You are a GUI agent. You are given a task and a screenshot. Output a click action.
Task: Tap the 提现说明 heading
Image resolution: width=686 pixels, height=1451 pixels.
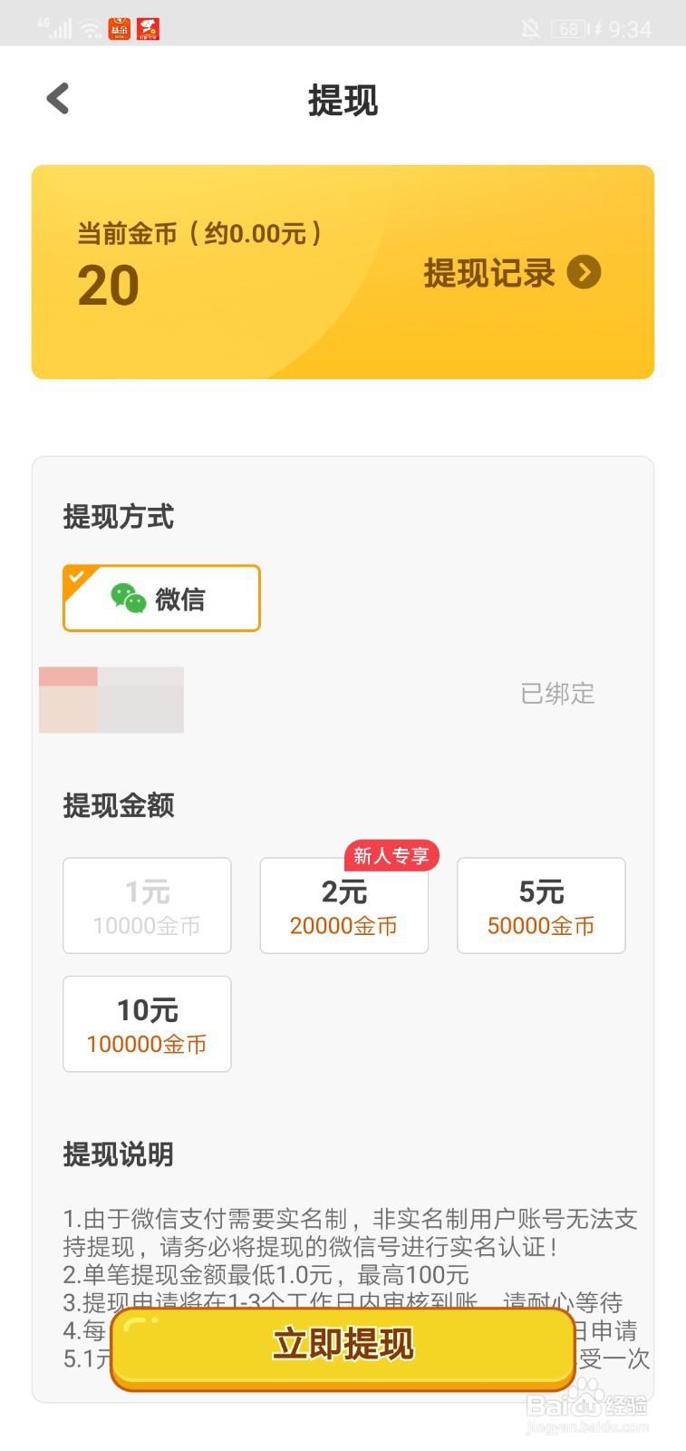(118, 1154)
